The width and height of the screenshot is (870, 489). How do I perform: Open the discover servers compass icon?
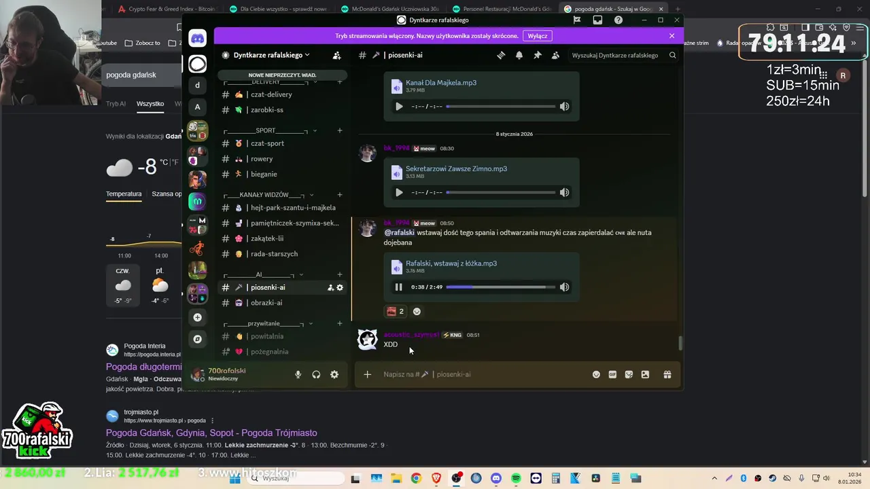tap(197, 339)
